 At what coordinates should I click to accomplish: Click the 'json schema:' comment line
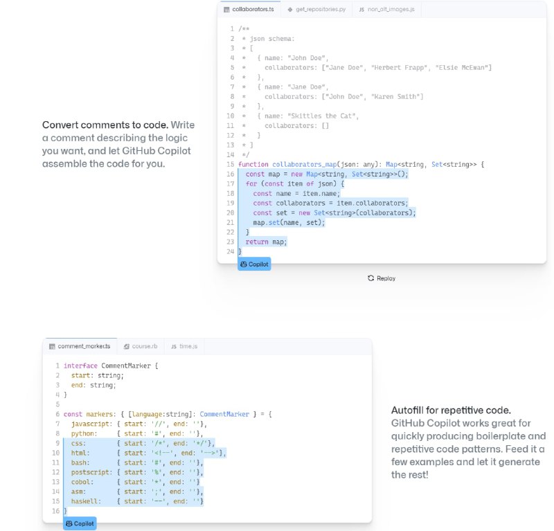pos(268,39)
